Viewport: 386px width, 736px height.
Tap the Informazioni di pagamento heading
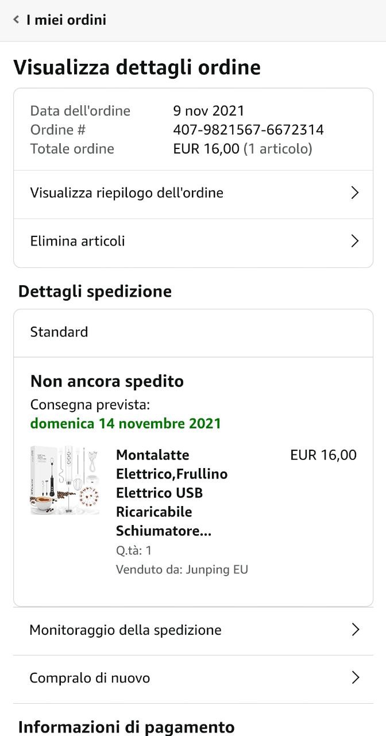point(126,727)
